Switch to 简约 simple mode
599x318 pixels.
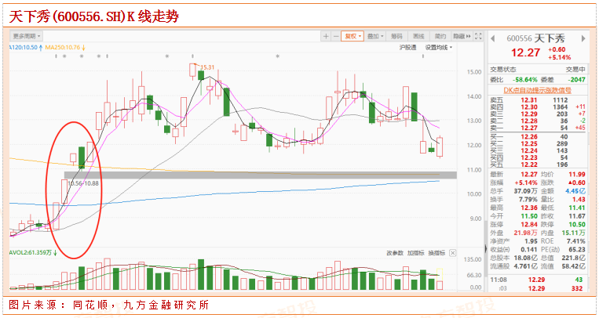click(440, 36)
